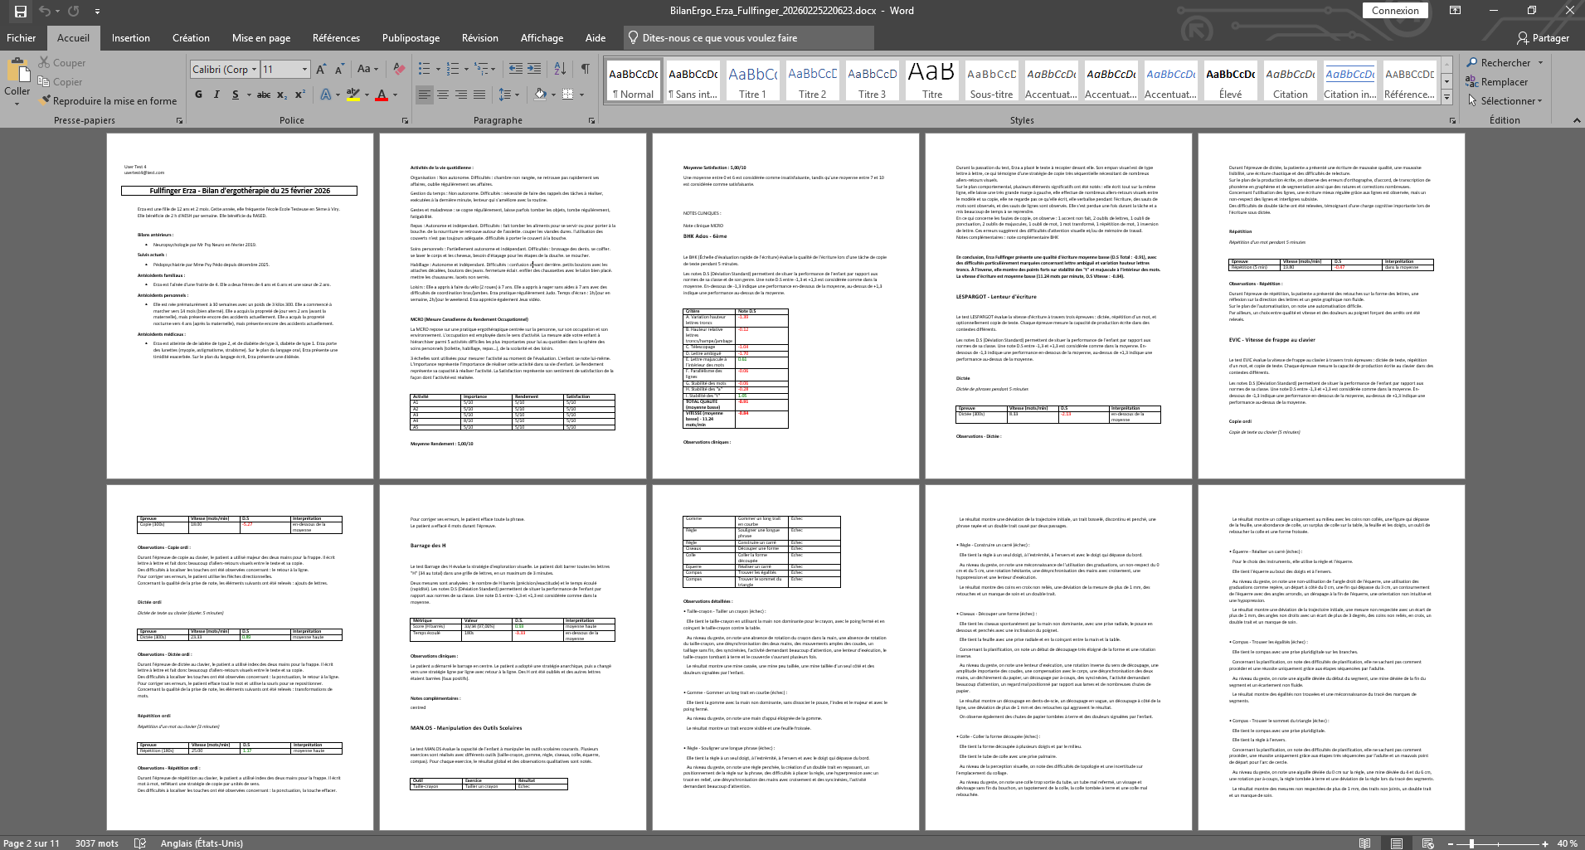
Task: Apply superscript formatting (x²)
Action: tap(300, 95)
